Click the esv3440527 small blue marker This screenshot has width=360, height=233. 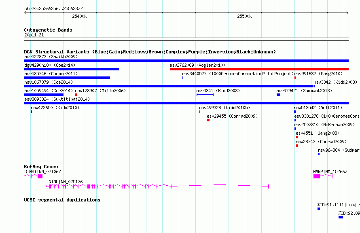pos(183,78)
